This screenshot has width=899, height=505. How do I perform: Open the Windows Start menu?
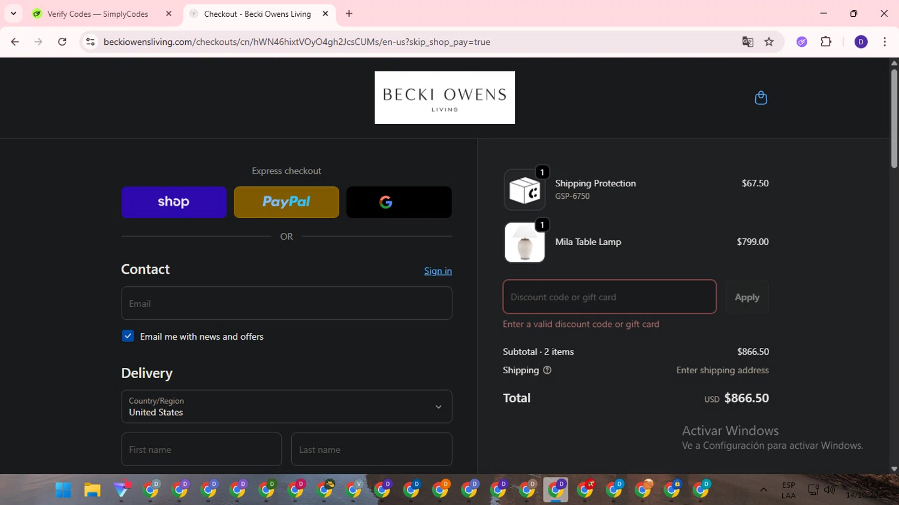coord(63,490)
